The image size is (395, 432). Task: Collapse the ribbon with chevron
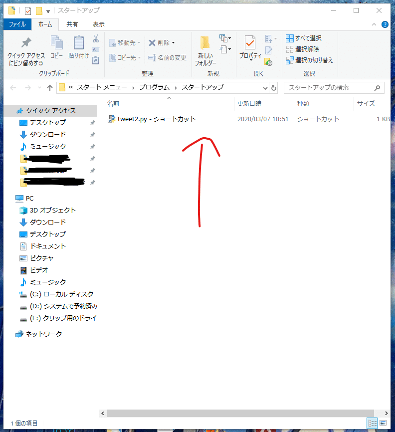pyautogui.click(x=374, y=24)
